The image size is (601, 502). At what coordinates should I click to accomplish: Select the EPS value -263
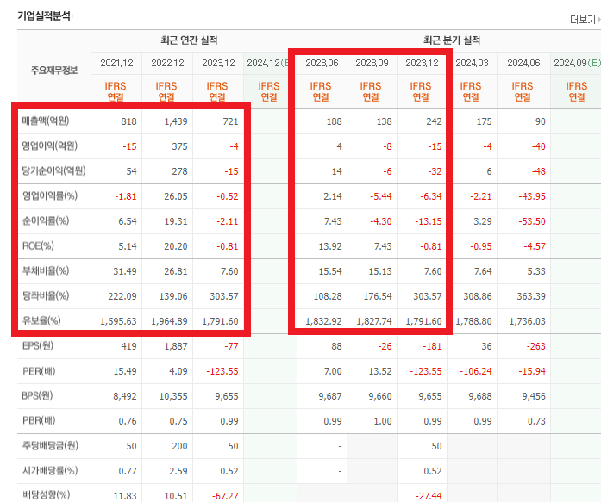point(535,346)
